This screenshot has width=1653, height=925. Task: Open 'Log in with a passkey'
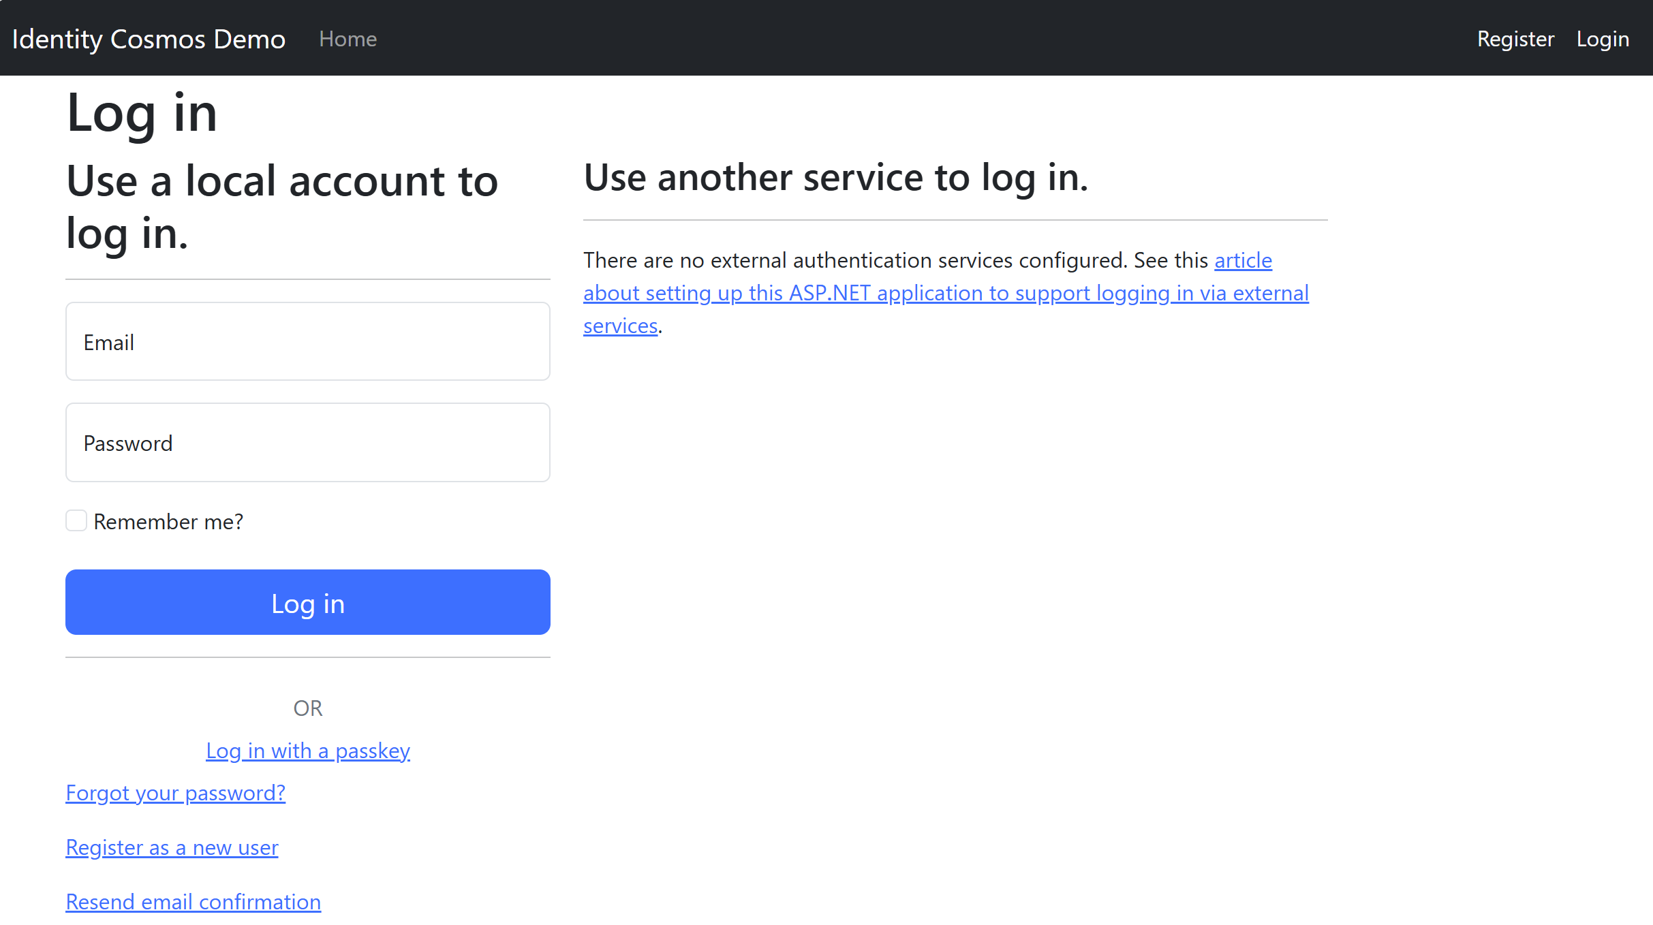point(307,751)
